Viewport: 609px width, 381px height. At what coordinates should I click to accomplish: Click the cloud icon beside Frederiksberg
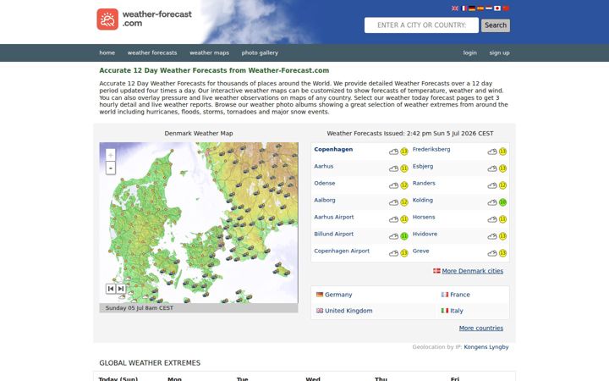(x=492, y=152)
